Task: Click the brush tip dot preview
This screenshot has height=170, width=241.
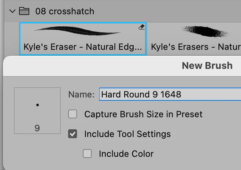Action: (x=37, y=105)
